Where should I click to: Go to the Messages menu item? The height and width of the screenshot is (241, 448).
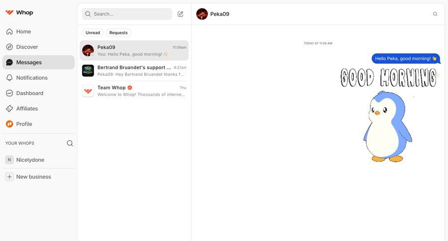[38, 62]
